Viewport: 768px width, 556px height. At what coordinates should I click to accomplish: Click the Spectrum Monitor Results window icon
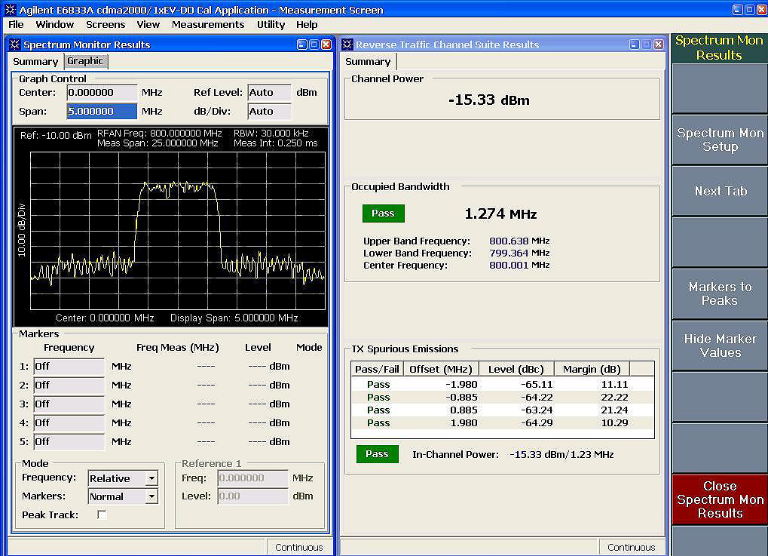[14, 45]
